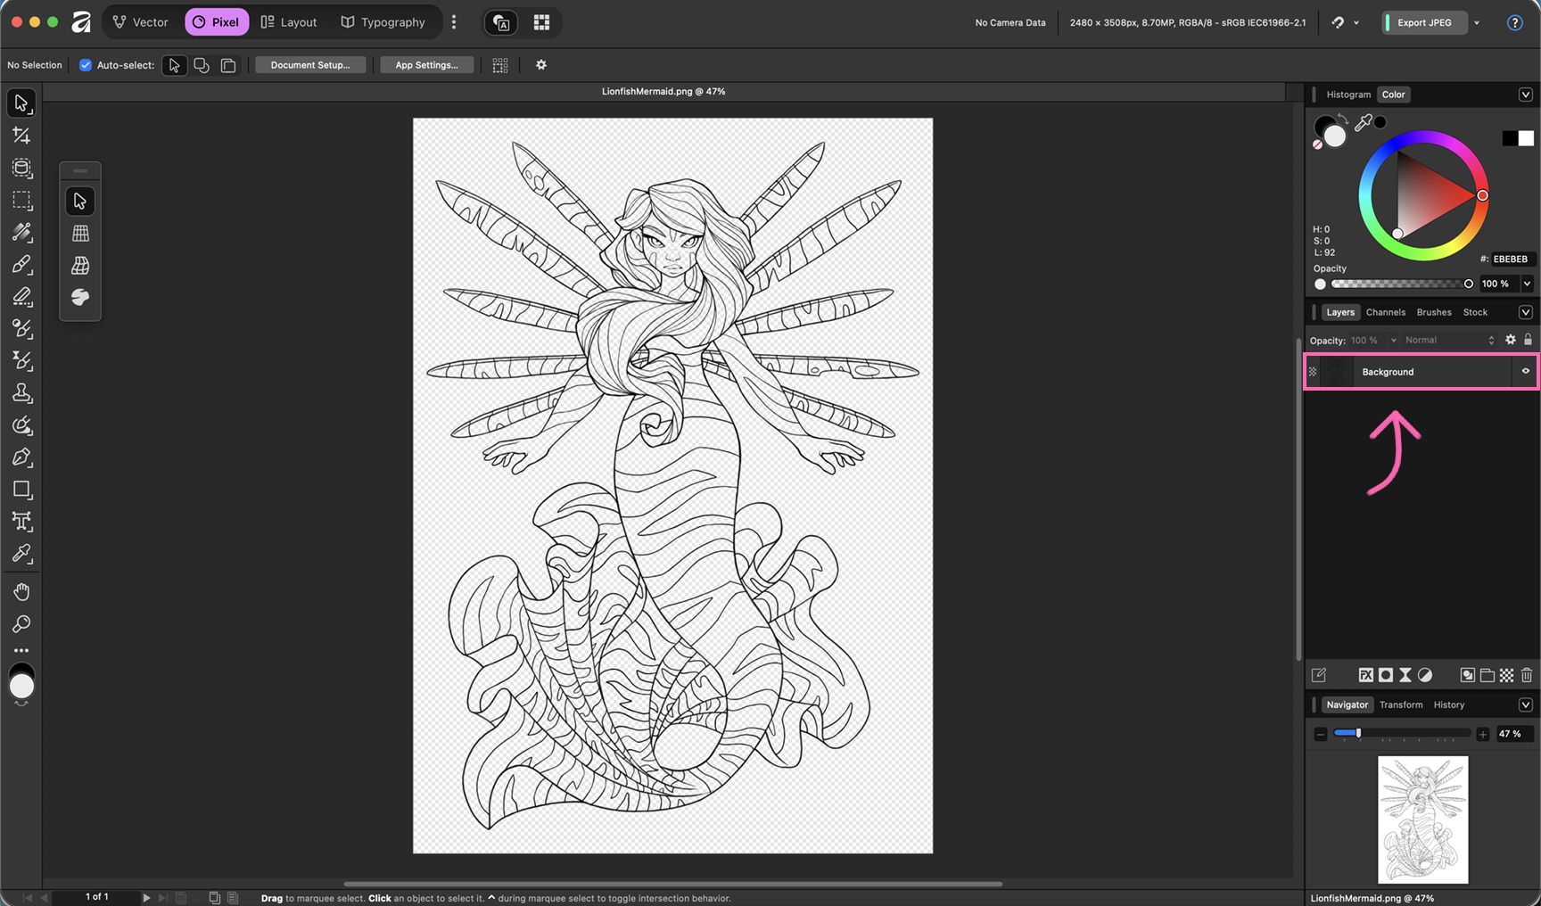Screen dimensions: 1541x906
Task: Set no-fill red slash swatch
Action: coord(1317,144)
